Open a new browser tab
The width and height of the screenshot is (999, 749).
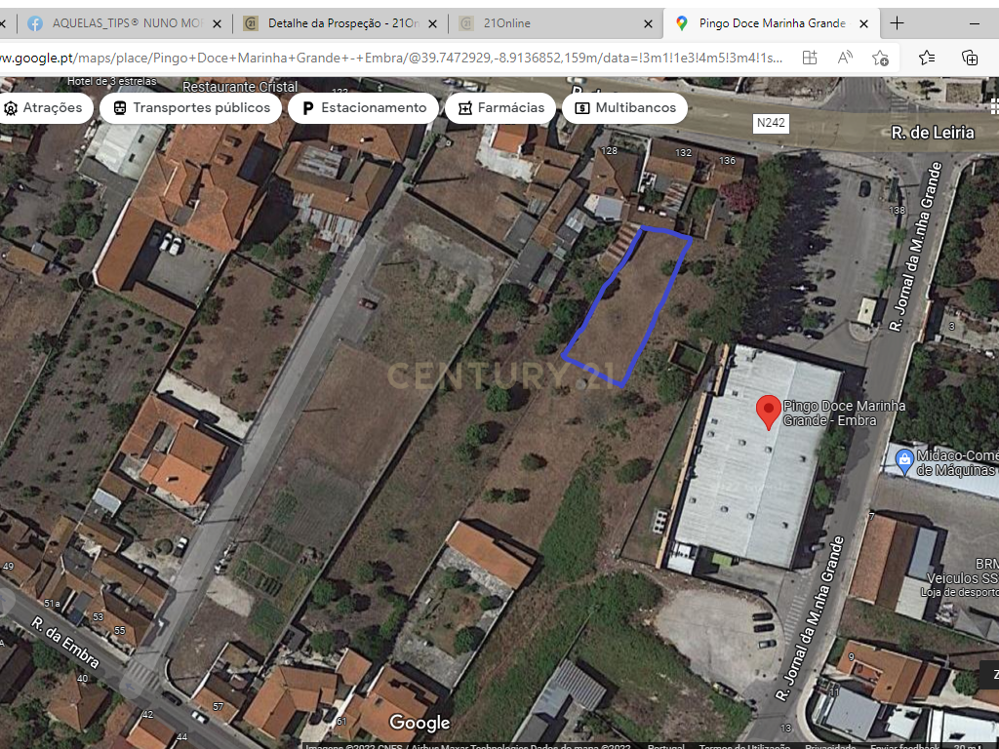(x=898, y=23)
